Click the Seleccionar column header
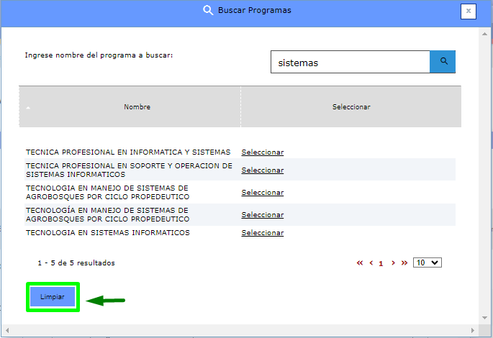Viewport: 493px width, 338px height. click(x=350, y=107)
